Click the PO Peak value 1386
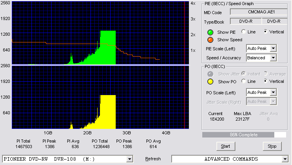 click(x=127, y=147)
